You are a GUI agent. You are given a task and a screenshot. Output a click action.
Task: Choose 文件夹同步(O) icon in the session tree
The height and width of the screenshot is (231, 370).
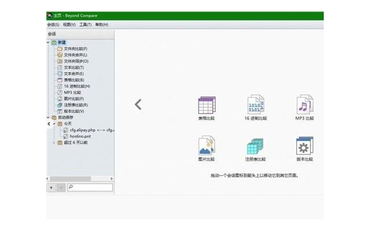60,61
